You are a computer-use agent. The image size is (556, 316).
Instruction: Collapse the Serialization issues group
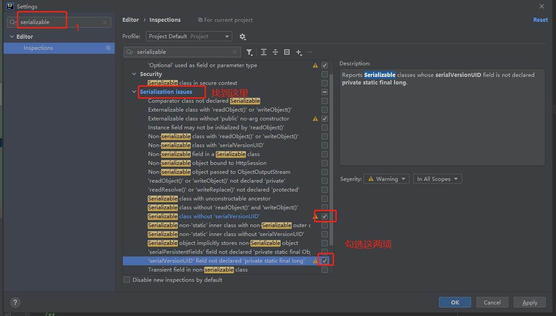[x=134, y=92]
